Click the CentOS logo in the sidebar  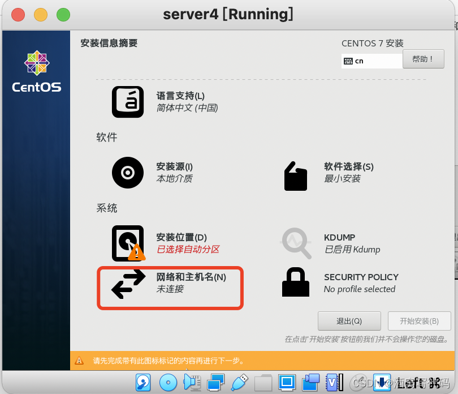[x=37, y=72]
